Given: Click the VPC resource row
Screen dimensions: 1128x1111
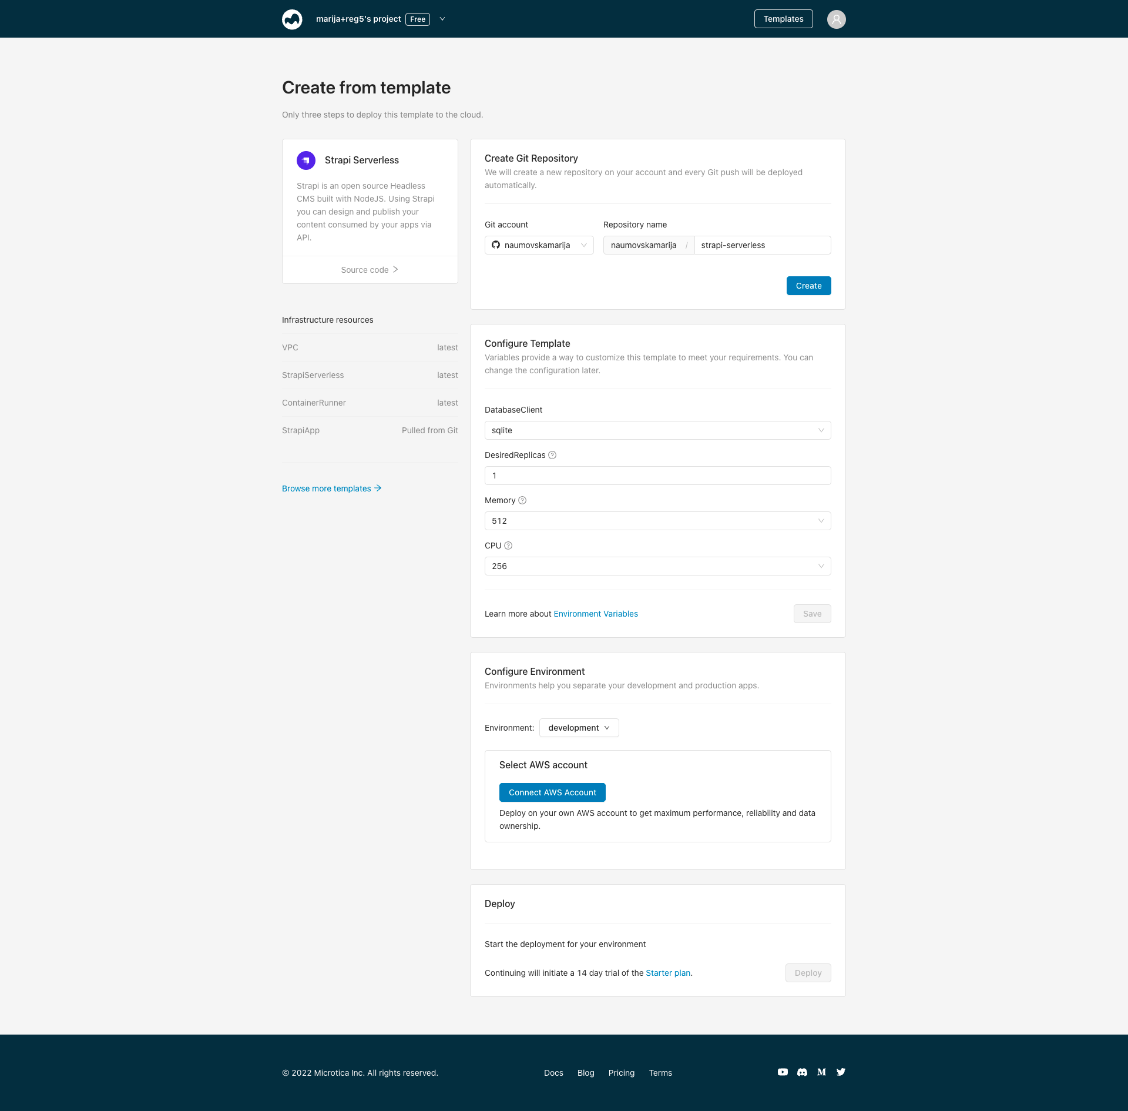Looking at the screenshot, I should [370, 347].
